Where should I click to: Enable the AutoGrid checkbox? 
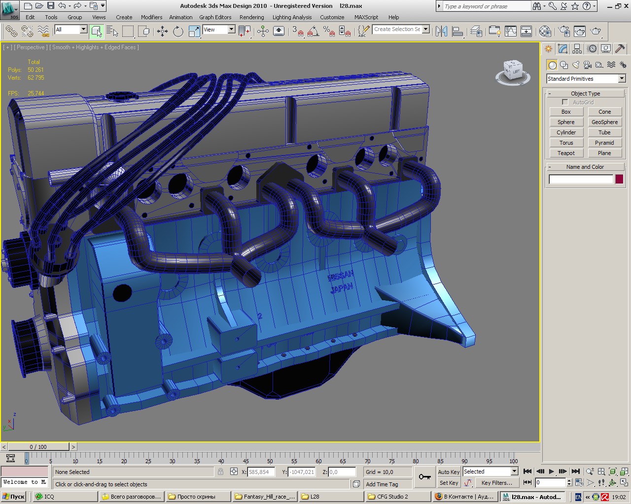tap(565, 102)
